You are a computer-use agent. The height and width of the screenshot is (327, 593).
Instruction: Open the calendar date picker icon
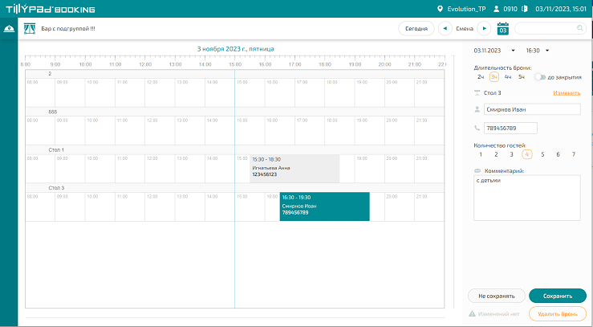(x=503, y=28)
